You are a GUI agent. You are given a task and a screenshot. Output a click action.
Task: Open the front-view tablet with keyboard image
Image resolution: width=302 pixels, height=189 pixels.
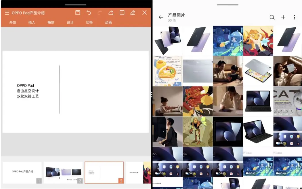pos(258,101)
